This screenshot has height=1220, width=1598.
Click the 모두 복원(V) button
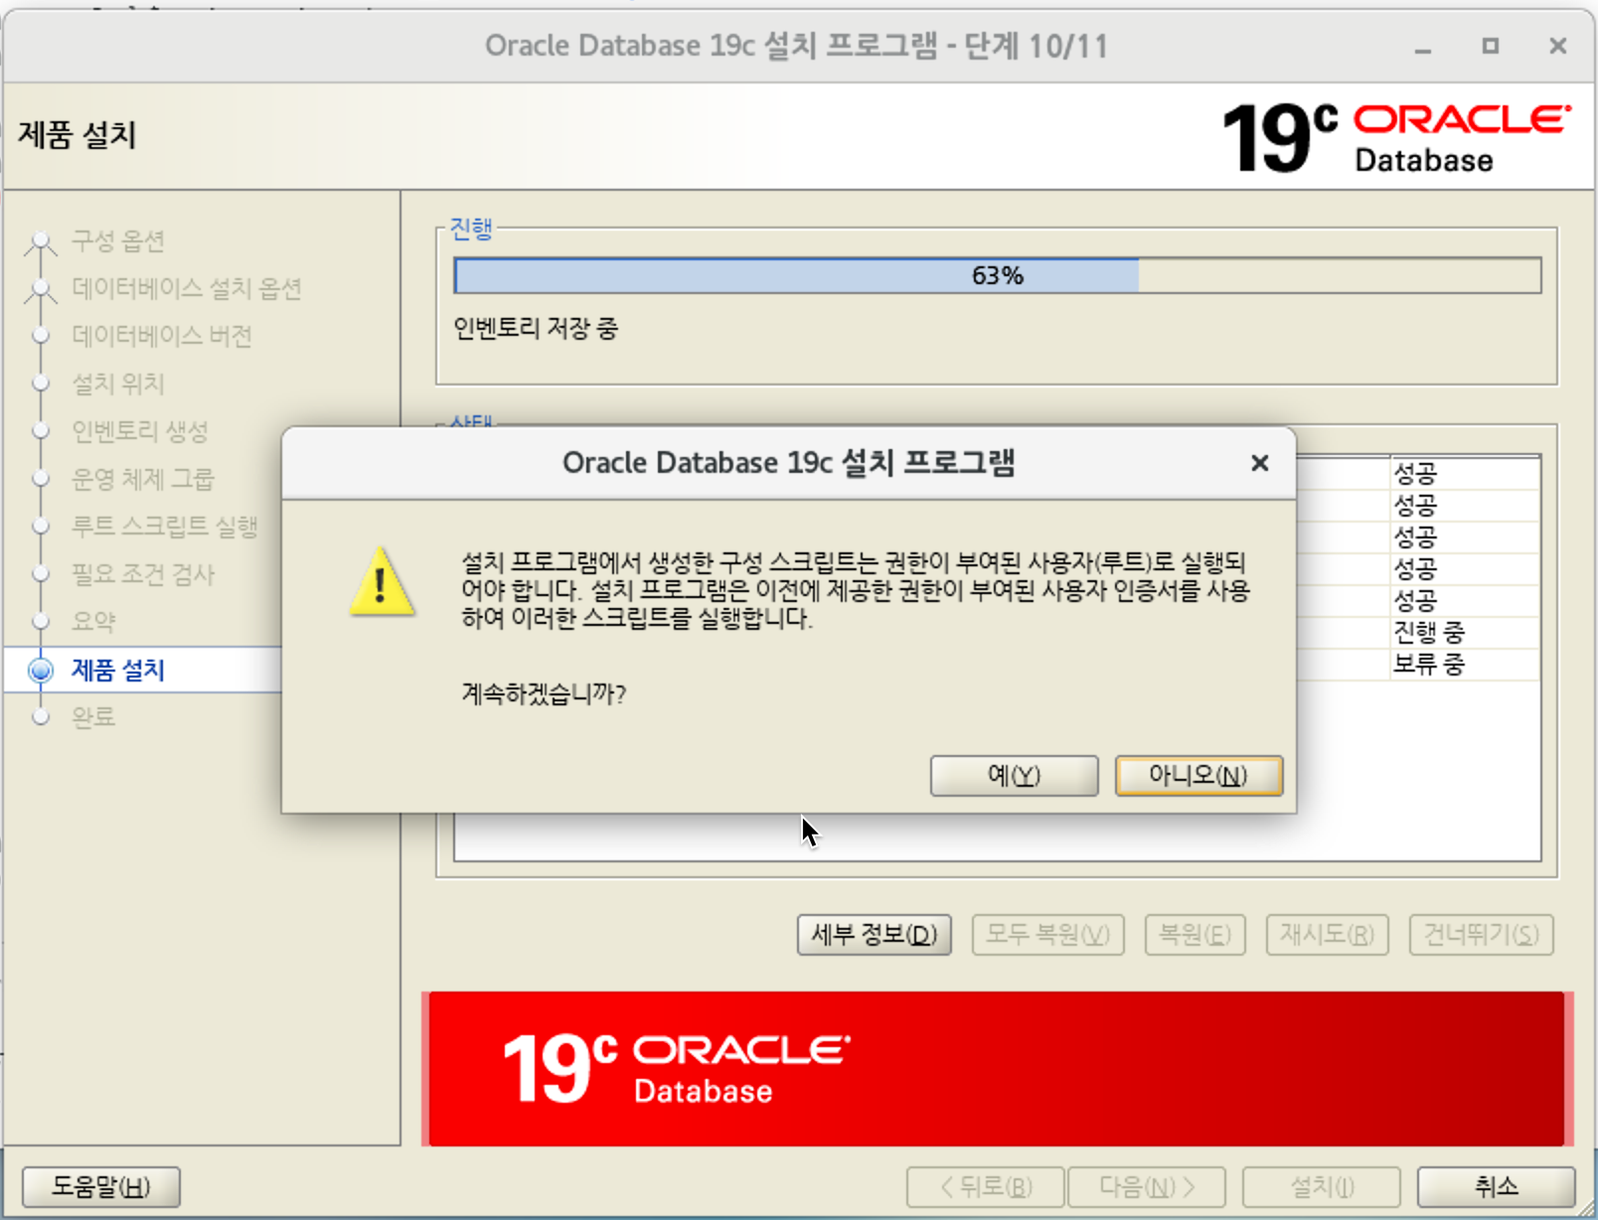click(1047, 935)
